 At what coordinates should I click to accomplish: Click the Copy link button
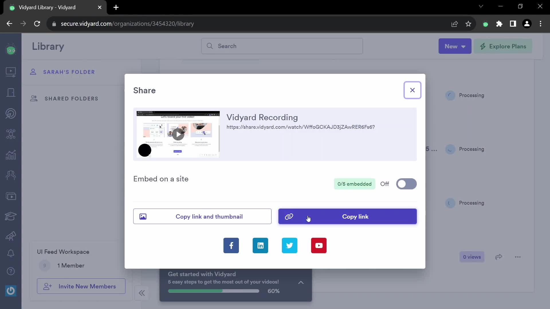tap(347, 217)
